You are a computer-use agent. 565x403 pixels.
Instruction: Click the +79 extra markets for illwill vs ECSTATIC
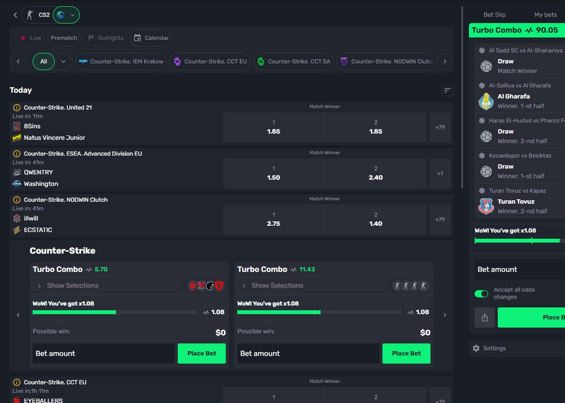(x=440, y=219)
